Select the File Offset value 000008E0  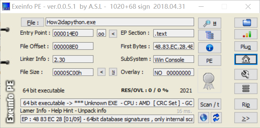pyautogui.click(x=73, y=46)
